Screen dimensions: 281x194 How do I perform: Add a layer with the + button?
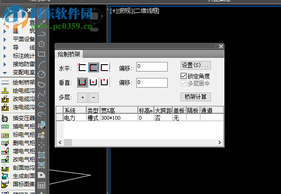point(82,97)
